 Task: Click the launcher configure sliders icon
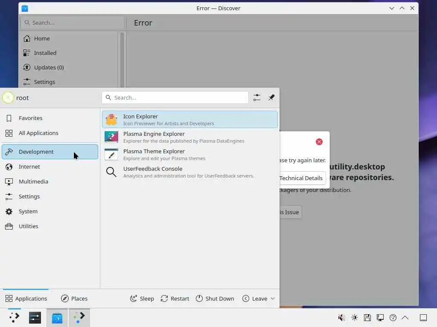tap(256, 98)
